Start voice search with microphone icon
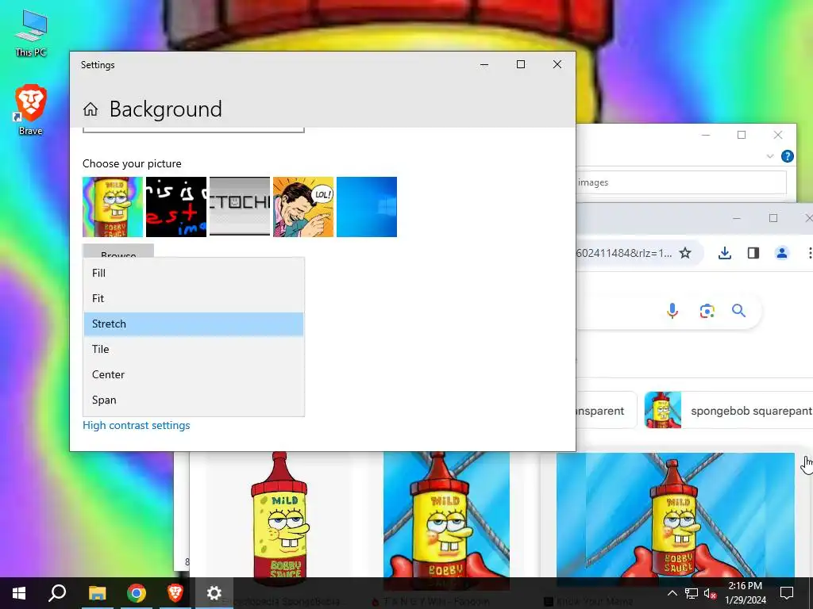This screenshot has width=813, height=609. click(x=672, y=311)
